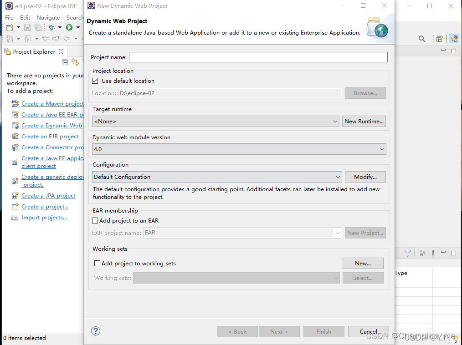Select the Project Explorer tab
462x345 pixels.
(x=34, y=51)
